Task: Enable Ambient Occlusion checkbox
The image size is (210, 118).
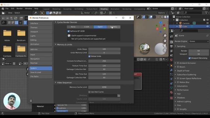Action: [x=178, y=63]
